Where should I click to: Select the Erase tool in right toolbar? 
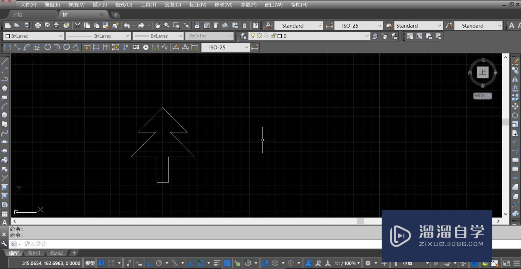pyautogui.click(x=515, y=61)
